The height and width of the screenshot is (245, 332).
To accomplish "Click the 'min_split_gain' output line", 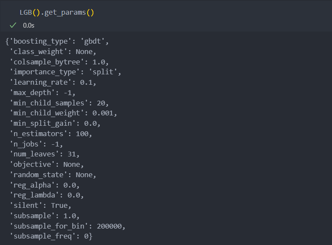I will click(x=55, y=124).
